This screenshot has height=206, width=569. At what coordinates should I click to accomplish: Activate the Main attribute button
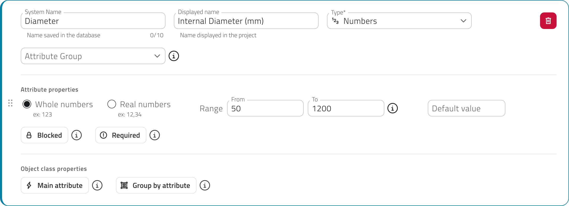tap(55, 185)
